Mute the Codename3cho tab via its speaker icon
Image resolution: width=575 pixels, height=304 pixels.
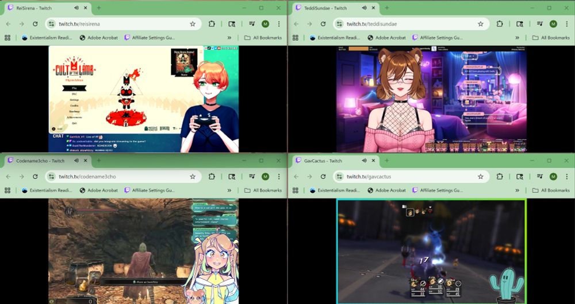pyautogui.click(x=76, y=160)
